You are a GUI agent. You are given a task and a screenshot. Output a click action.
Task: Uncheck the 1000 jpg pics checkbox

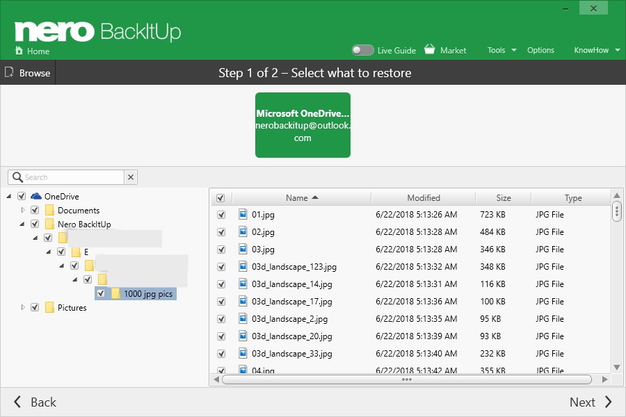pos(101,293)
